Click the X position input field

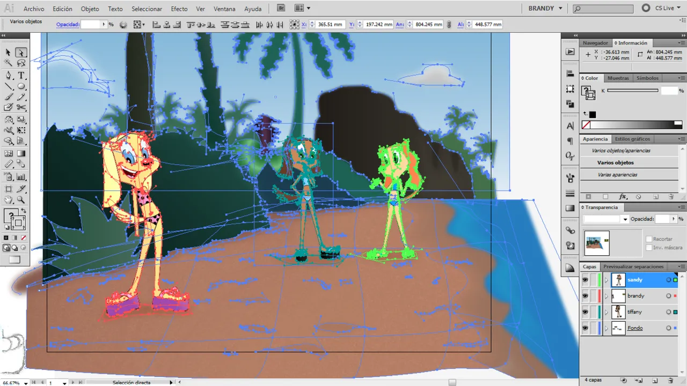(330, 25)
